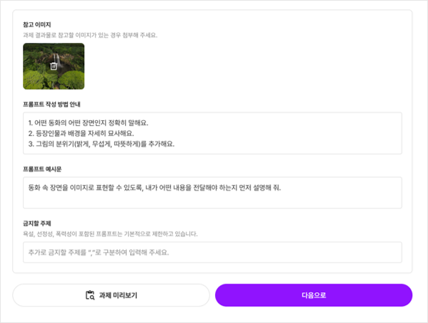The height and width of the screenshot is (323, 428).
Task: Click the 프롬프트 예시문 heading
Action: coord(42,169)
